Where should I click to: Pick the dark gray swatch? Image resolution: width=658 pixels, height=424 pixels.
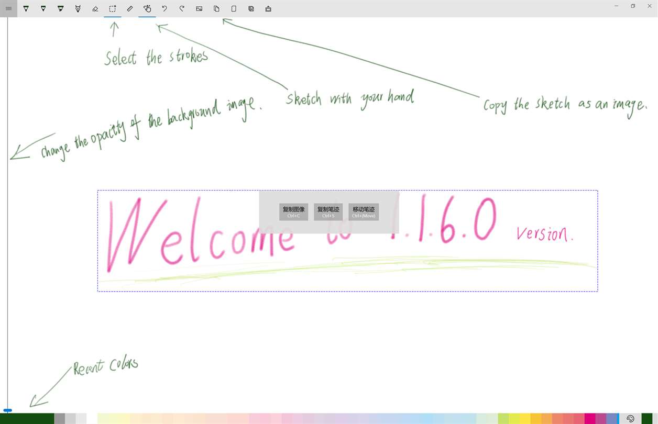tap(59, 418)
